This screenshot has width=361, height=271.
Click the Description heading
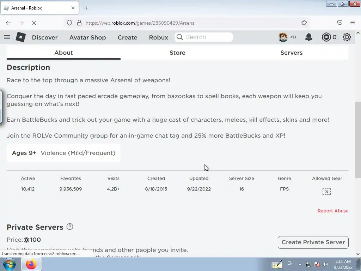point(28,67)
